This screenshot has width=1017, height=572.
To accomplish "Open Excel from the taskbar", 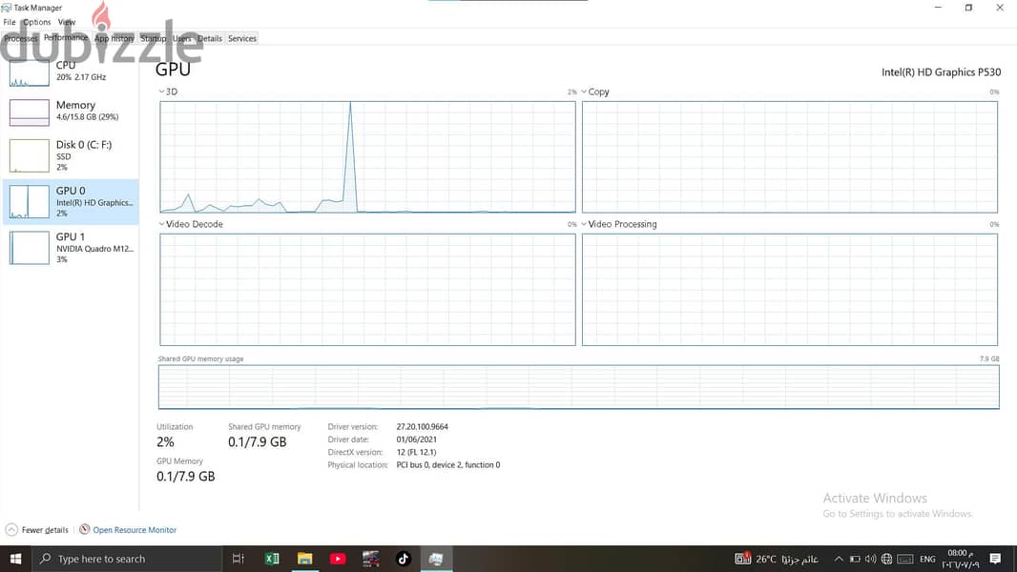I will [x=272, y=559].
